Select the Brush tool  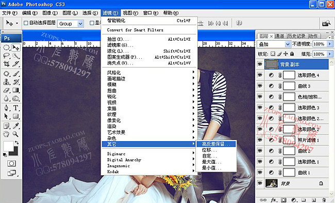tap(16, 74)
